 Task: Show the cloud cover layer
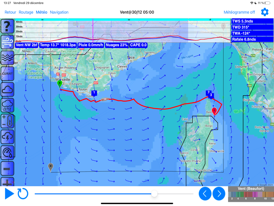click(x=7, y=89)
